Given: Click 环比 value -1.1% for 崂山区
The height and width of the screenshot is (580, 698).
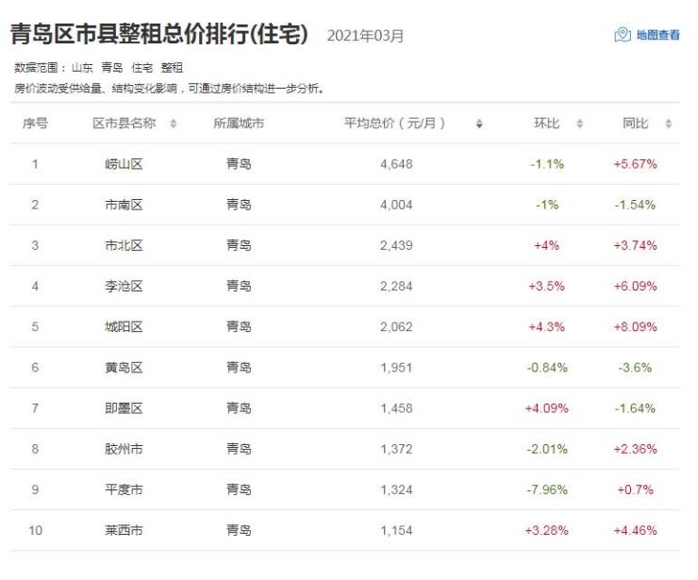Looking at the screenshot, I should click(547, 164).
